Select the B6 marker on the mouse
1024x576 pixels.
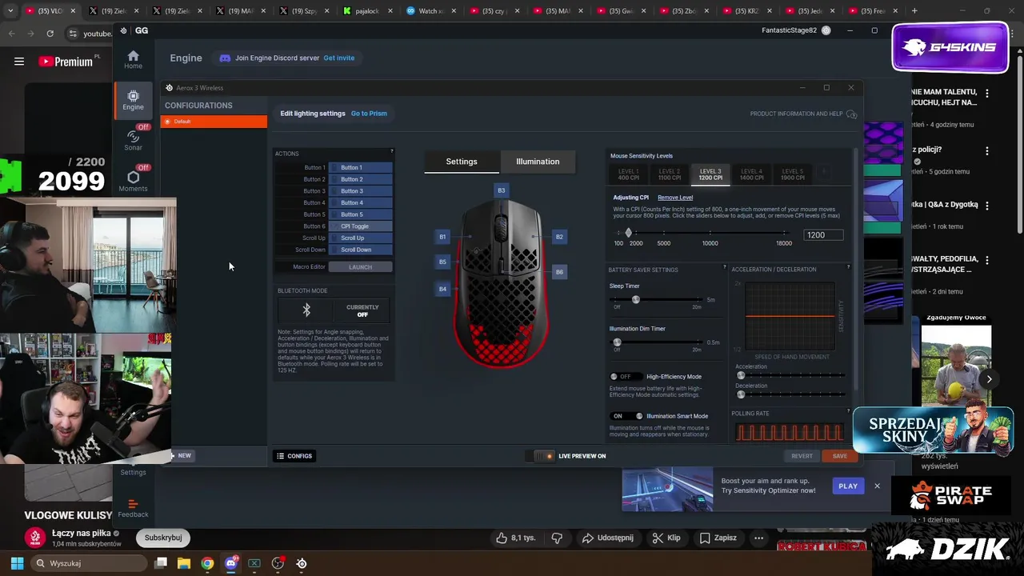tap(559, 272)
